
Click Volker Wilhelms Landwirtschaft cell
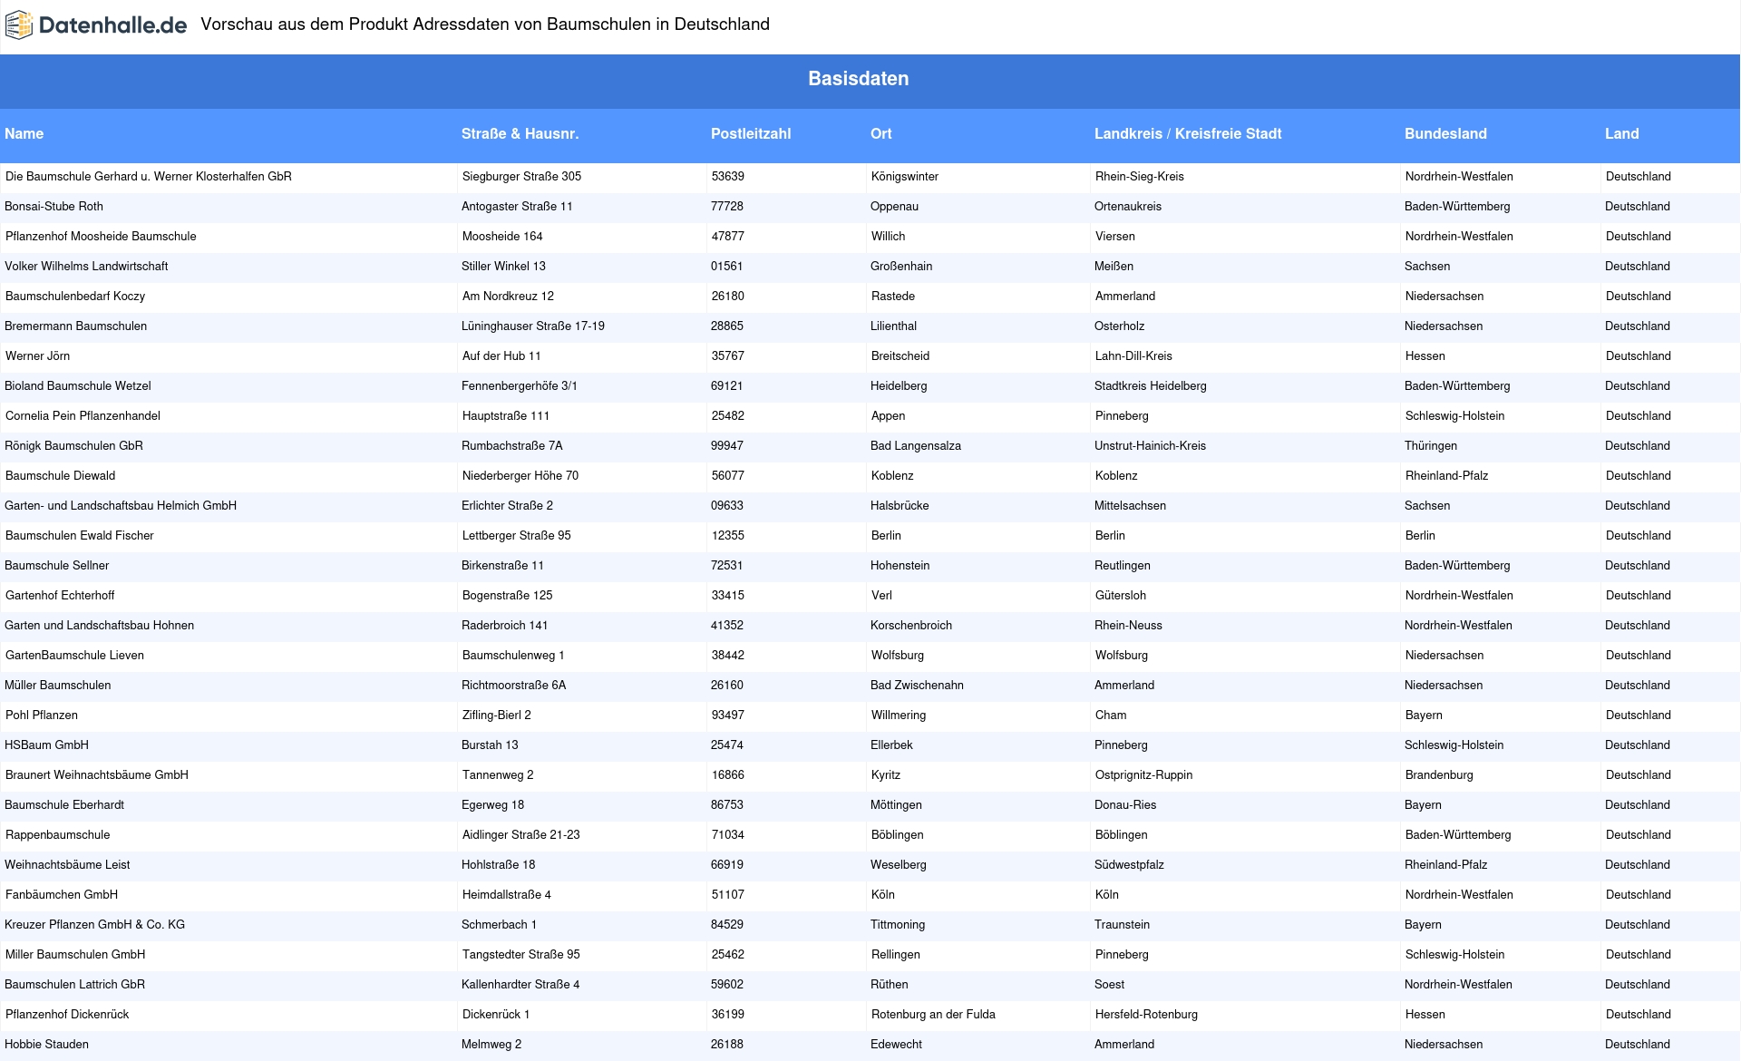click(86, 267)
